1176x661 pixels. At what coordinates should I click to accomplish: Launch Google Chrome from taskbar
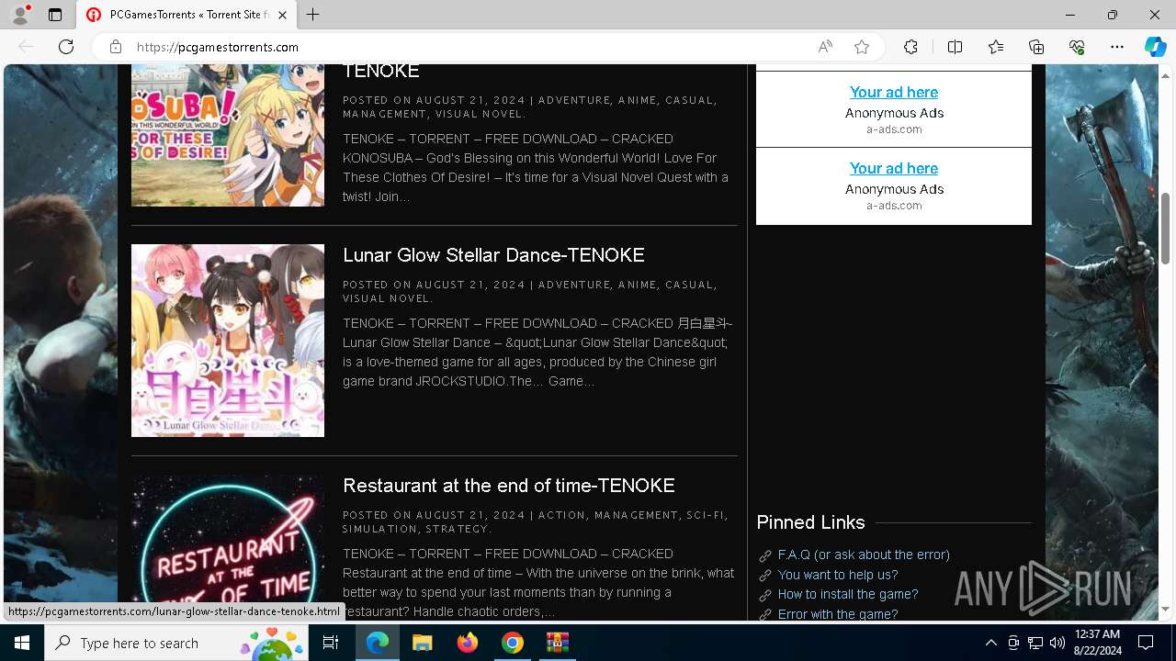[513, 643]
